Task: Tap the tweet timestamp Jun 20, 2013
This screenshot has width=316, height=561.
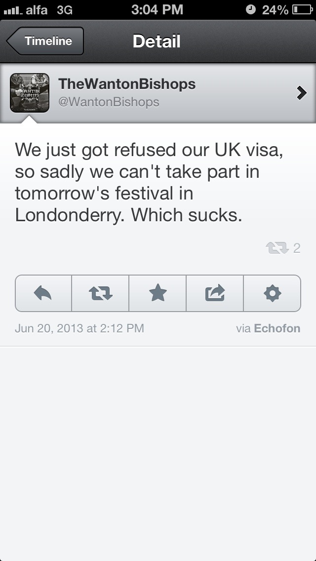Action: 79,328
